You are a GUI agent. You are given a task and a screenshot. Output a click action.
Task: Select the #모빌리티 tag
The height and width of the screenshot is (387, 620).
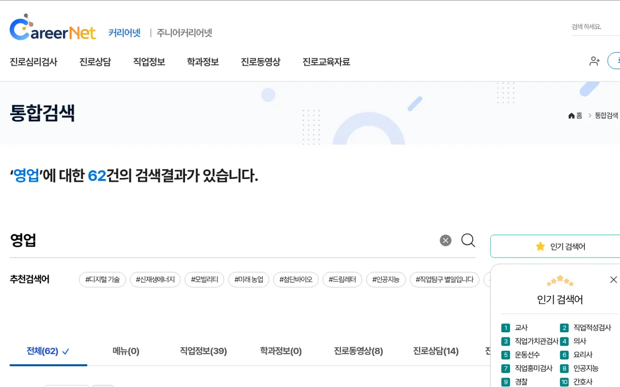click(204, 280)
